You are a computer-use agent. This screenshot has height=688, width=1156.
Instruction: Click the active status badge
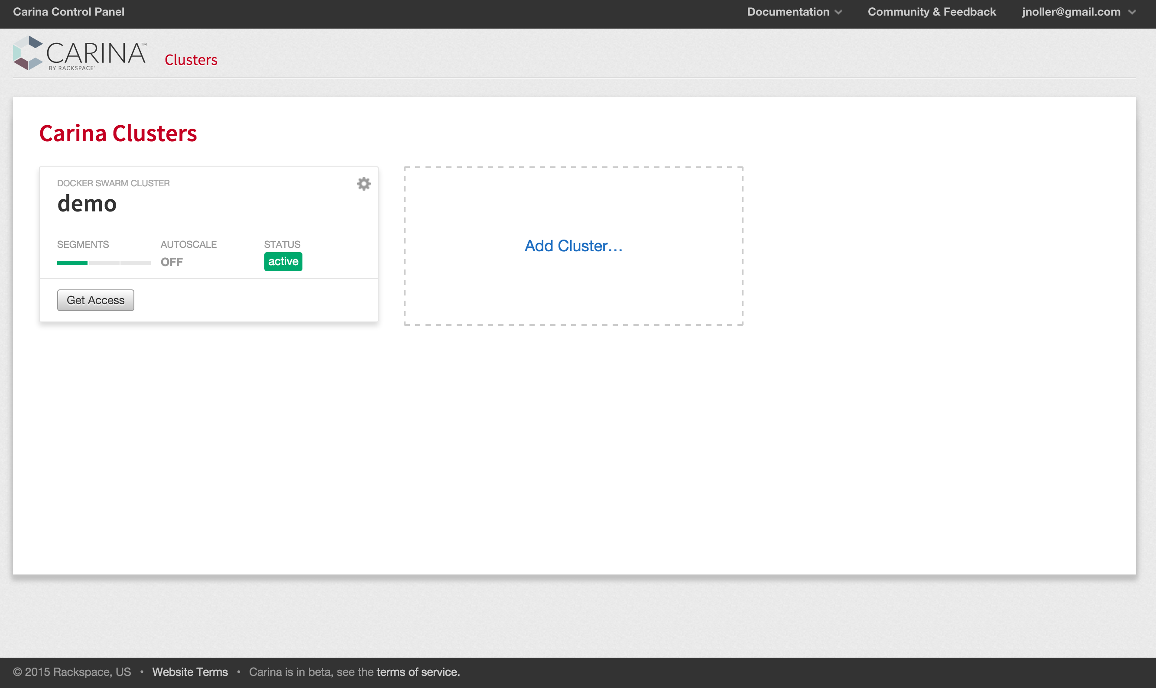pyautogui.click(x=283, y=262)
